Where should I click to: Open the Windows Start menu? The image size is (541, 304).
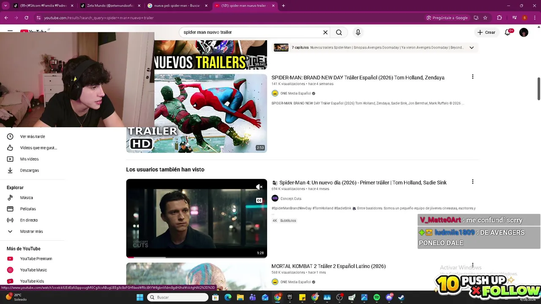[140, 297]
